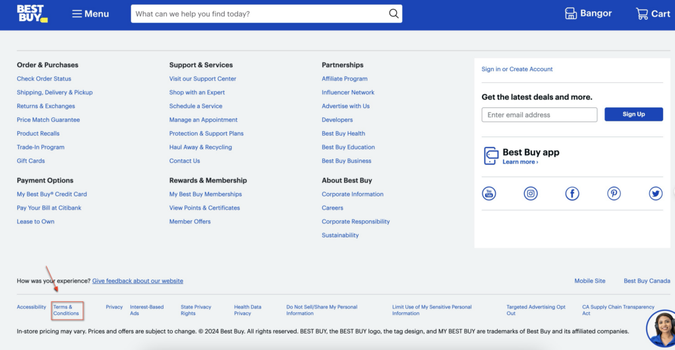This screenshot has height=350, width=675.
Task: Visit Best Buy Facebook page
Action: tap(572, 193)
